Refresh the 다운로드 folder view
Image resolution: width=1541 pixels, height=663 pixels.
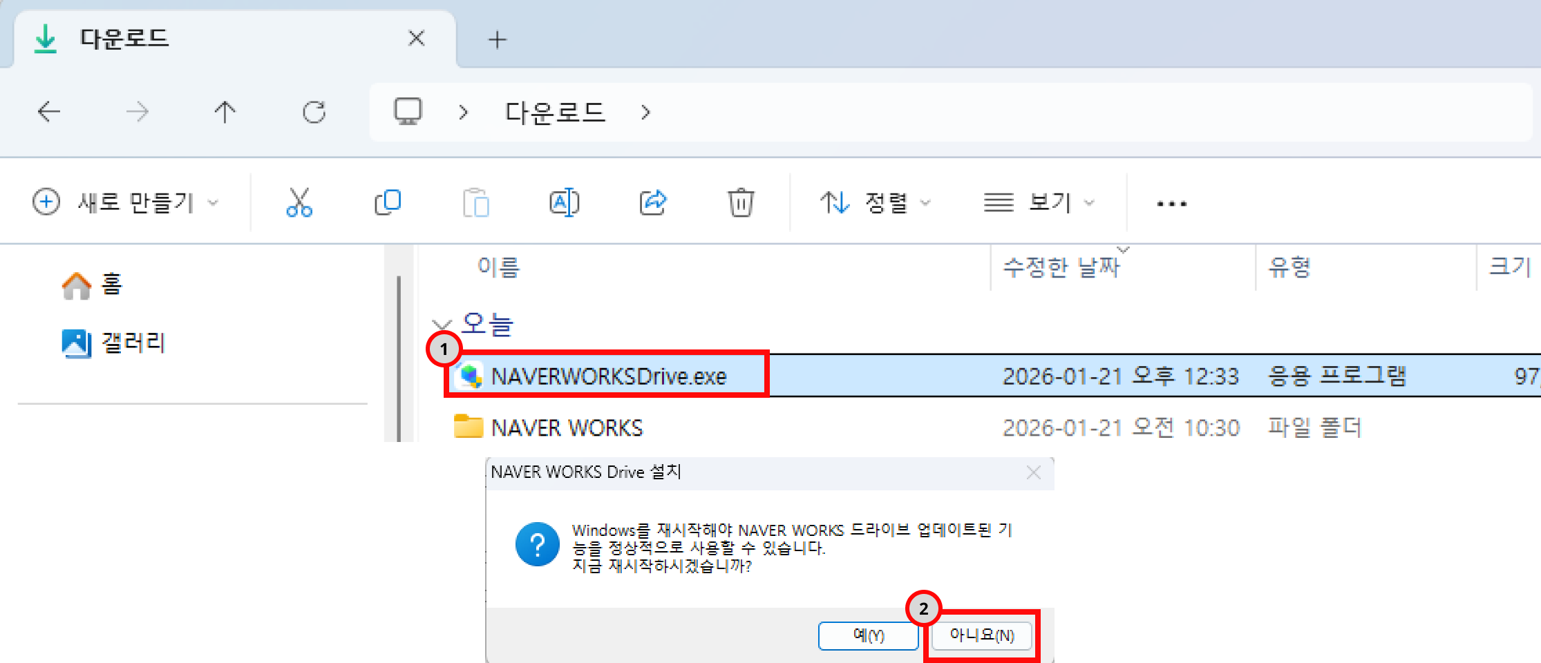[314, 111]
